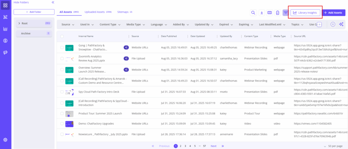Screen dimensions: 348x149
Task: Open the megaphone campaigns sidebar icon
Action: pyautogui.click(x=5, y=52)
